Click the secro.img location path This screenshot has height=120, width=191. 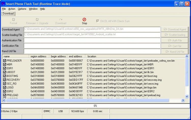[x=122, y=84]
